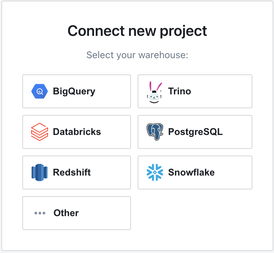Click the BigQuery hexagon logo
Viewport: 274px width, 253px height.
click(40, 91)
